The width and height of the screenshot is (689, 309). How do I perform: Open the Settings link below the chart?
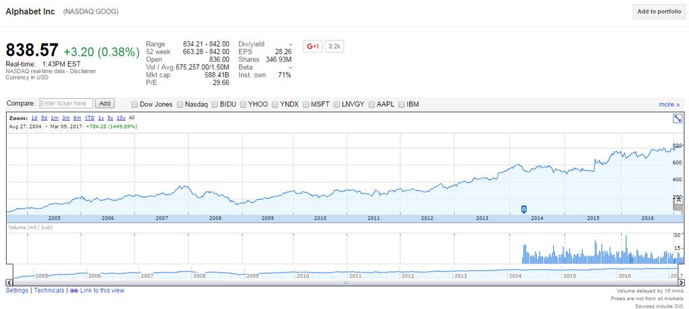click(17, 291)
